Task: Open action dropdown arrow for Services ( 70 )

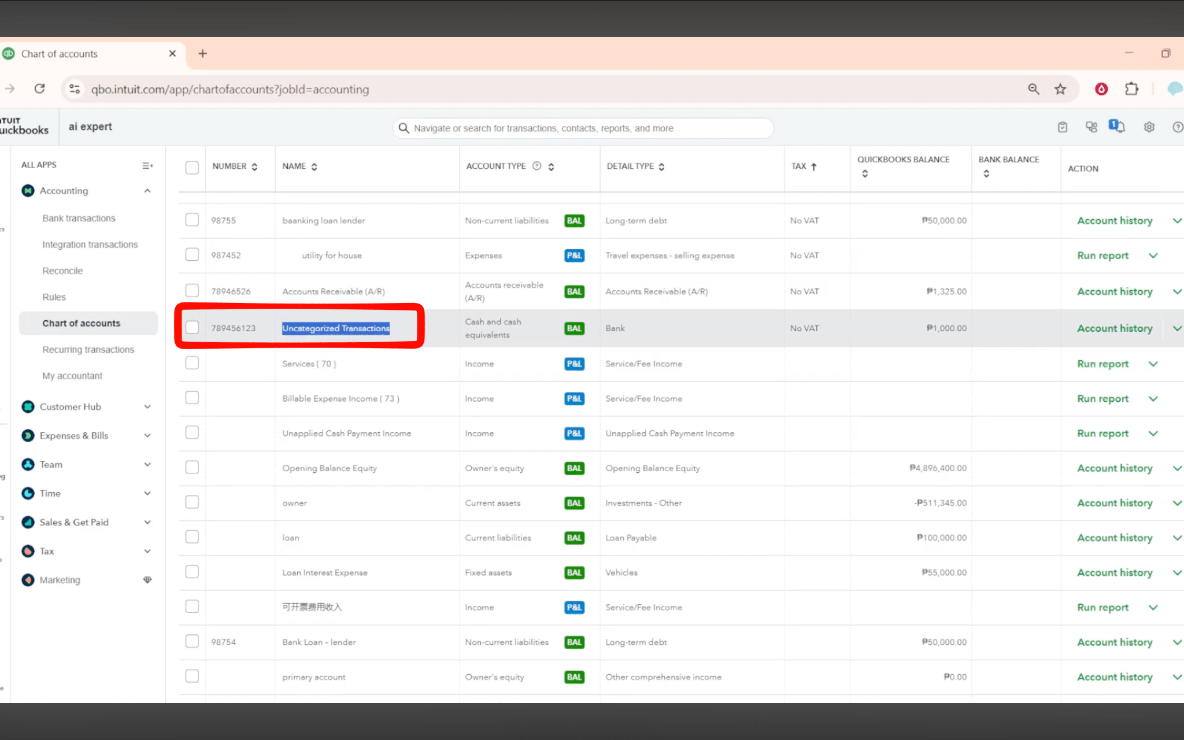Action: click(x=1153, y=364)
